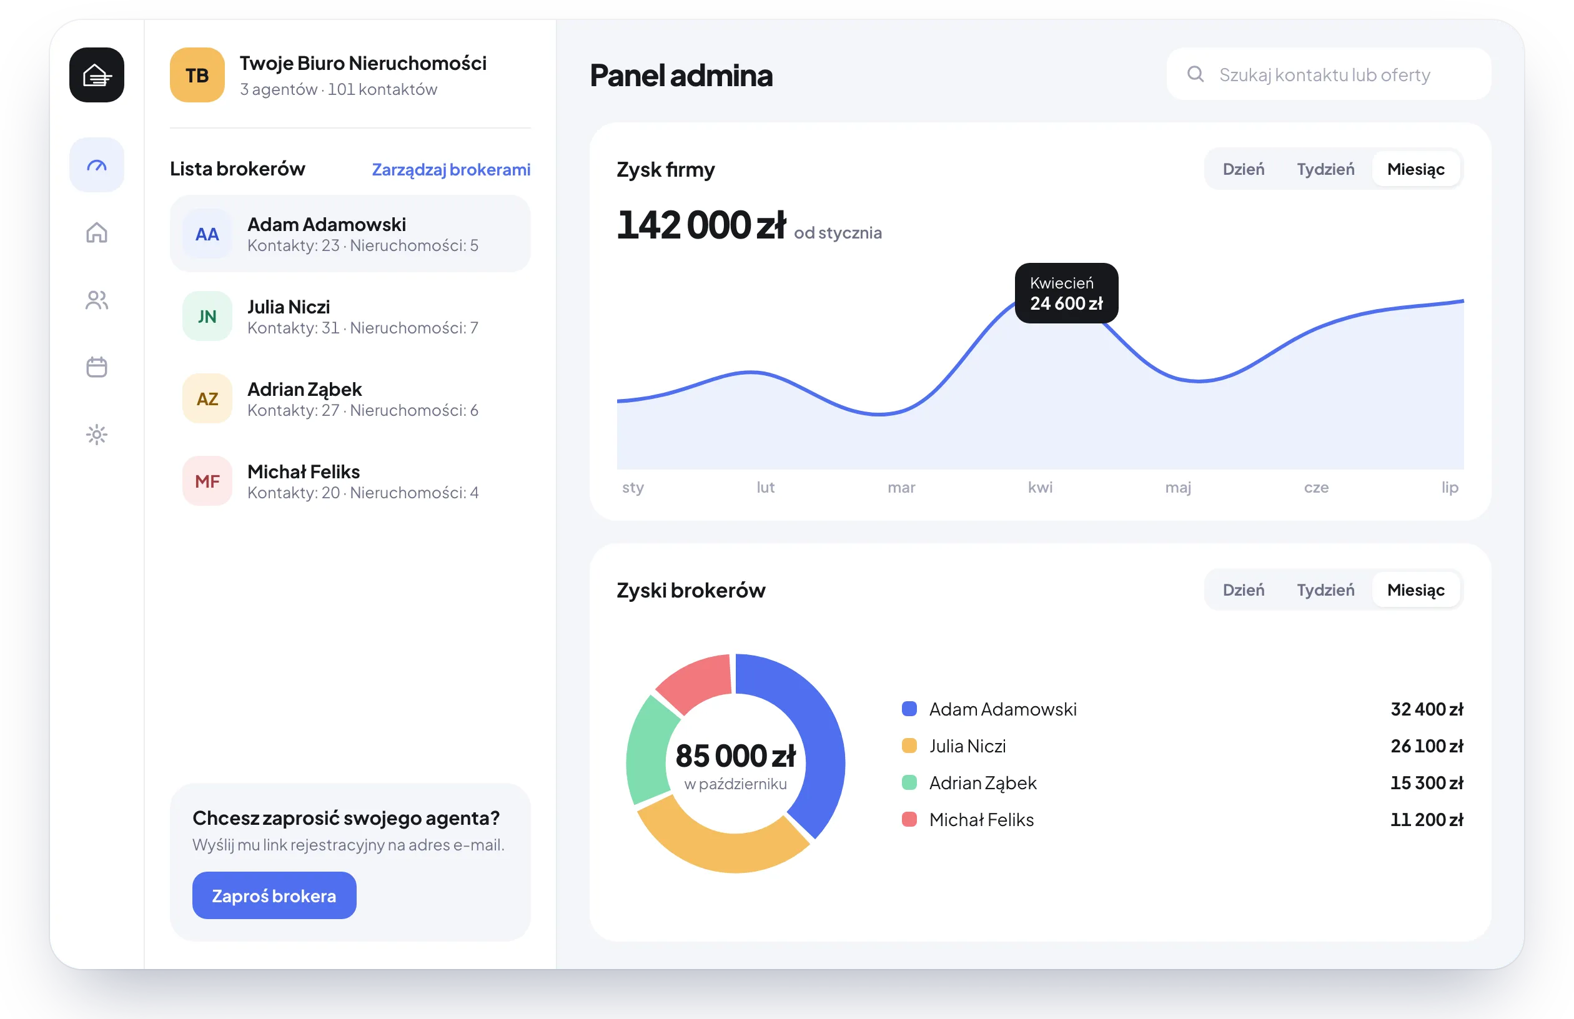Click 'Adam Adamowski' in profit legend
The width and height of the screenshot is (1574, 1019).
point(1002,709)
